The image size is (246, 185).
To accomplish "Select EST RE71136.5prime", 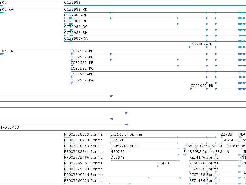I will click(x=204, y=181).
